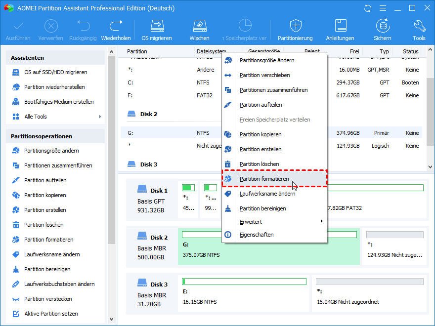This screenshot has height=326, width=435.
Task: Open the Anleitungen guides icon
Action: [x=340, y=30]
